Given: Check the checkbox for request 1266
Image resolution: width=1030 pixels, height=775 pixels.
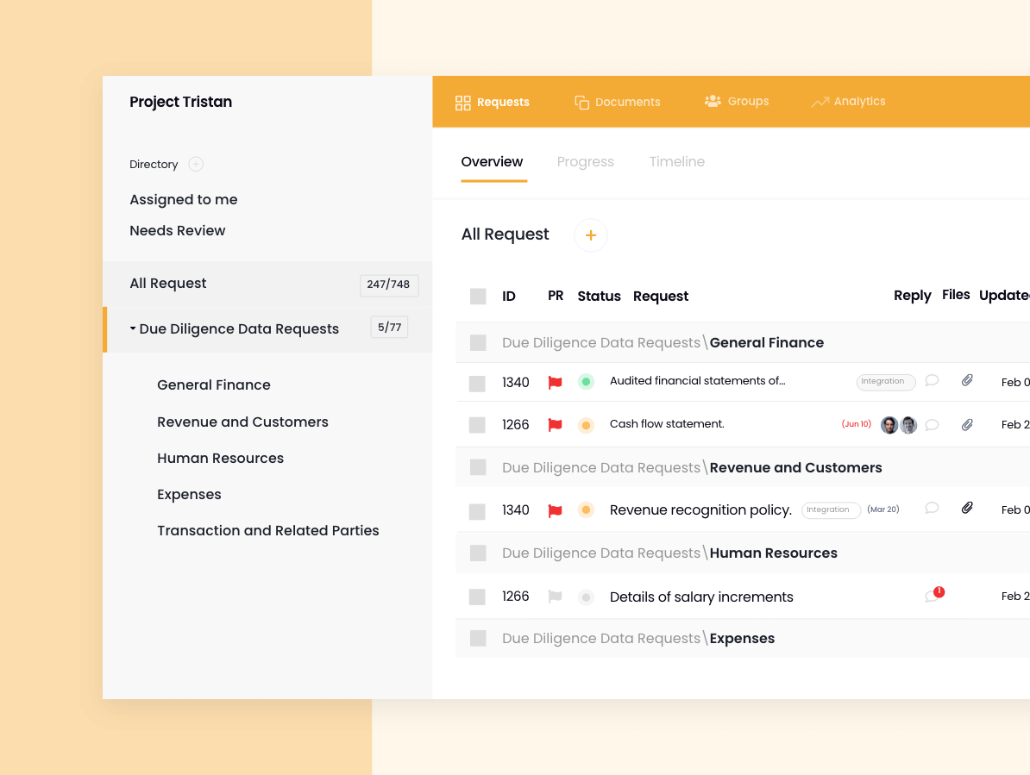Looking at the screenshot, I should (478, 424).
